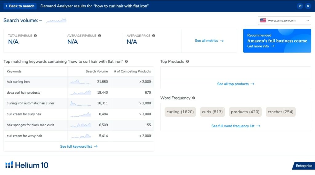Open the Total Revenue help tooltip
Image resolution: width=315 pixels, height=175 pixels.
[35, 36]
